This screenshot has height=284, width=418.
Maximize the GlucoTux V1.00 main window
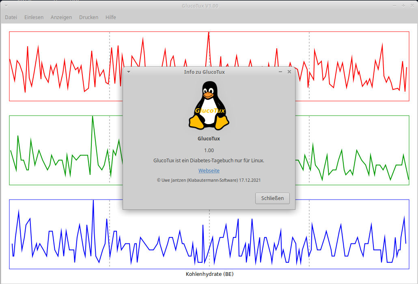403,6
